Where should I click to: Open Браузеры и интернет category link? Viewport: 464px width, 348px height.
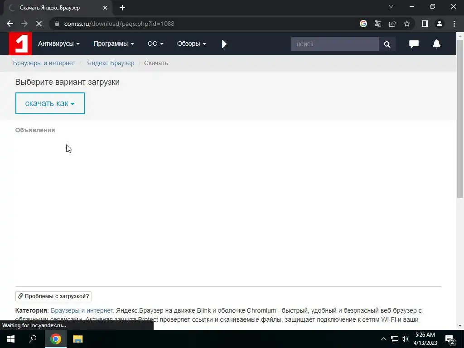pos(82,310)
